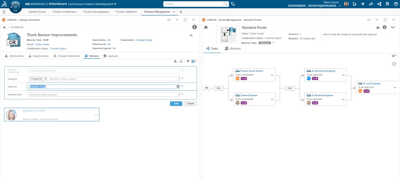Click the Cancel button
The height and width of the screenshot is (179, 400).
tap(190, 104)
